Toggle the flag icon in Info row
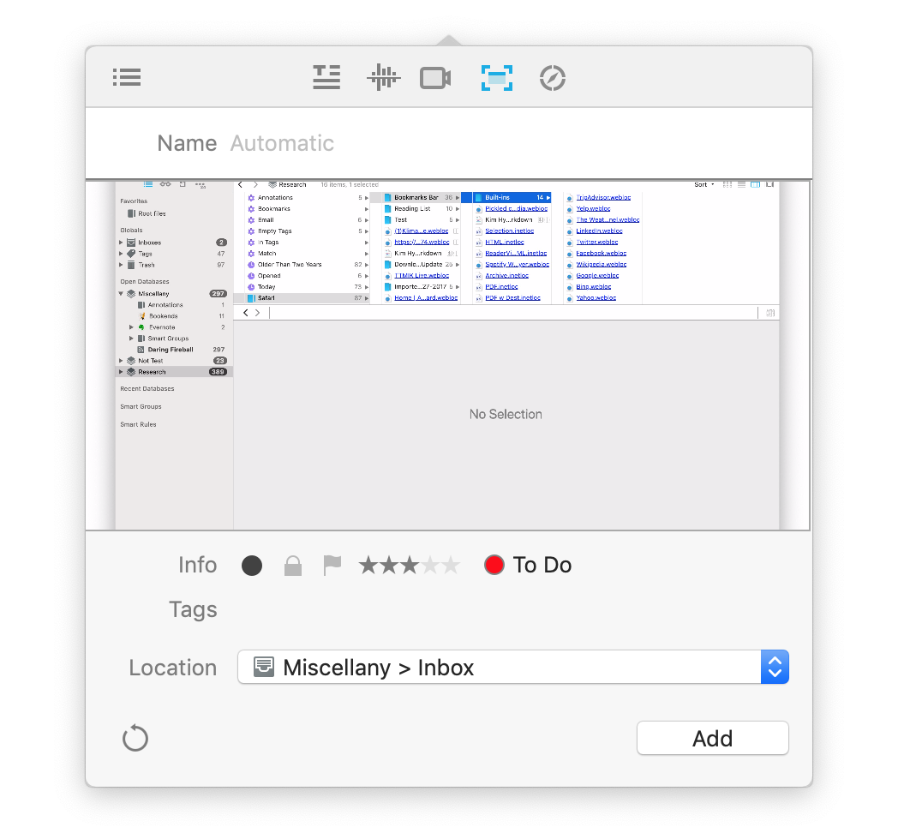Viewport: 898px width, 833px height. coord(332,566)
